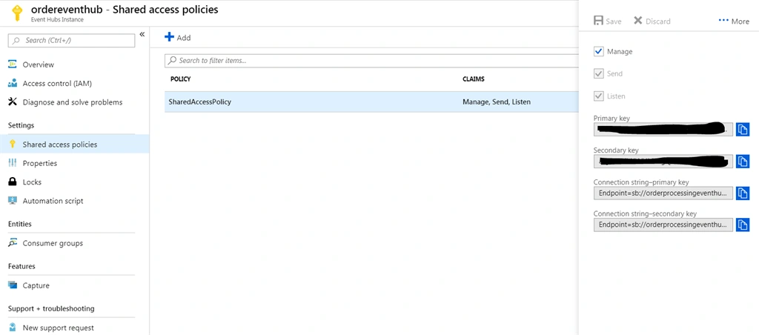Click the Discard button label
The image size is (759, 335).
click(658, 21)
